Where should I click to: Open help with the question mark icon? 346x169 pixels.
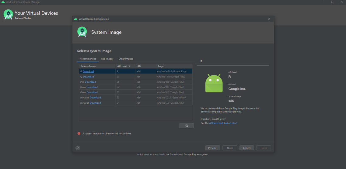pyautogui.click(x=78, y=148)
